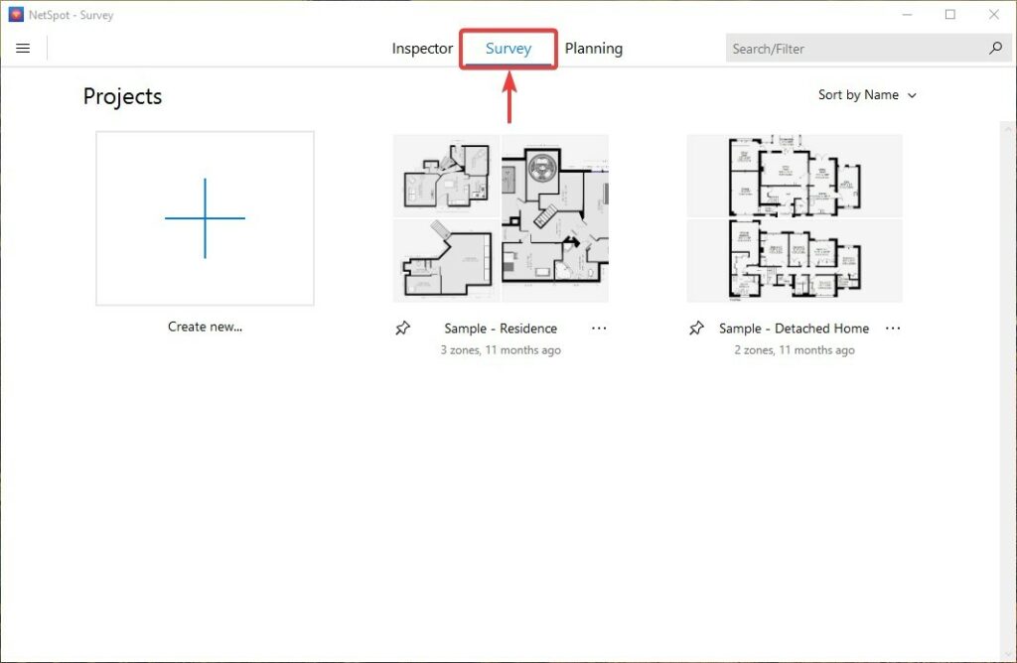Screen dimensions: 1017x663
Task: Open the hamburger menu
Action: [x=23, y=48]
